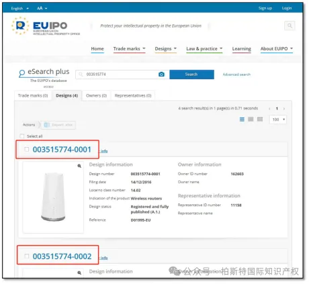This screenshot has width=309, height=284.
Task: Switch to the Owners (0) tab
Action: pos(96,95)
